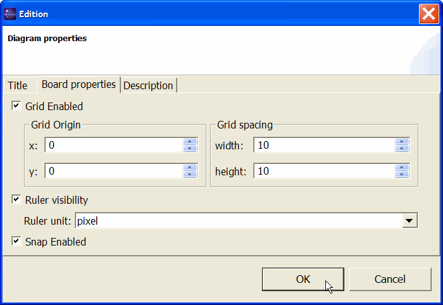Toggle the Ruler visibility checkbox
This screenshot has width=443, height=305.
pyautogui.click(x=16, y=200)
